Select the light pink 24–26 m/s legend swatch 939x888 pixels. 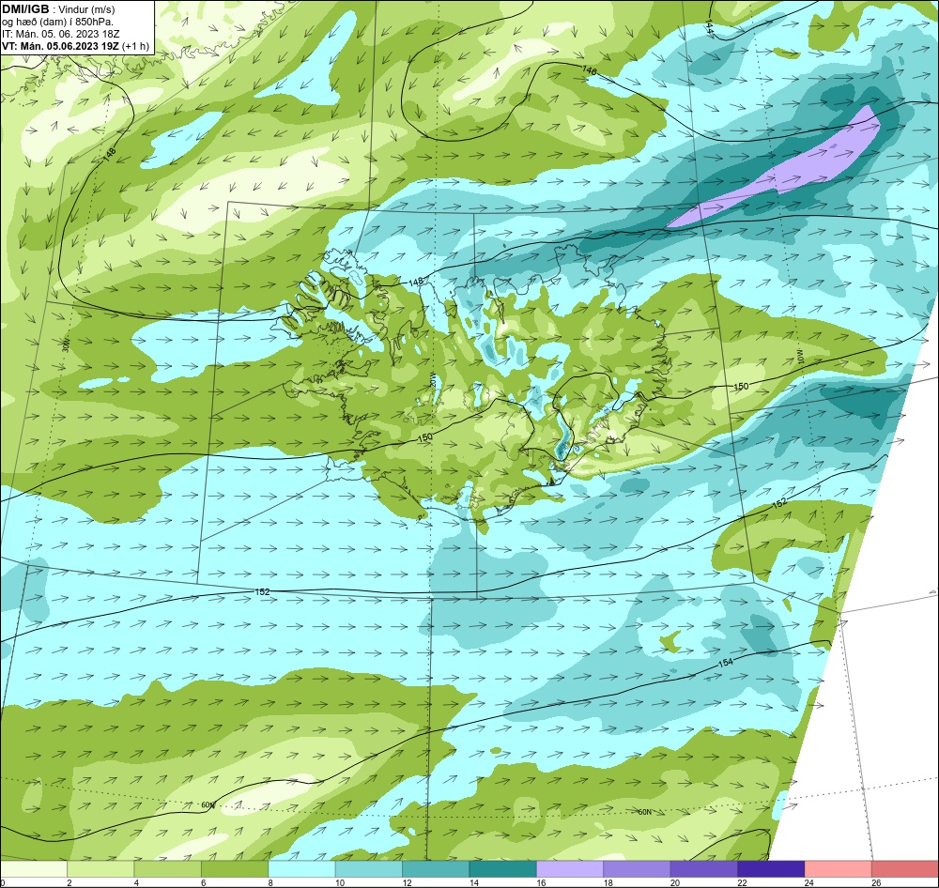839,868
